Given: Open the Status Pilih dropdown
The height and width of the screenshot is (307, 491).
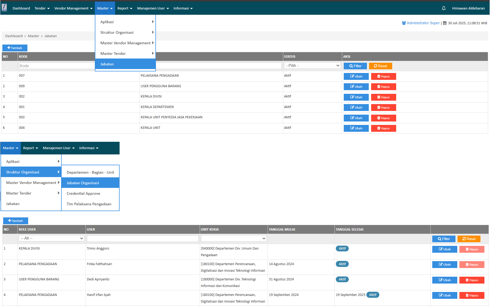Looking at the screenshot, I should (312, 66).
